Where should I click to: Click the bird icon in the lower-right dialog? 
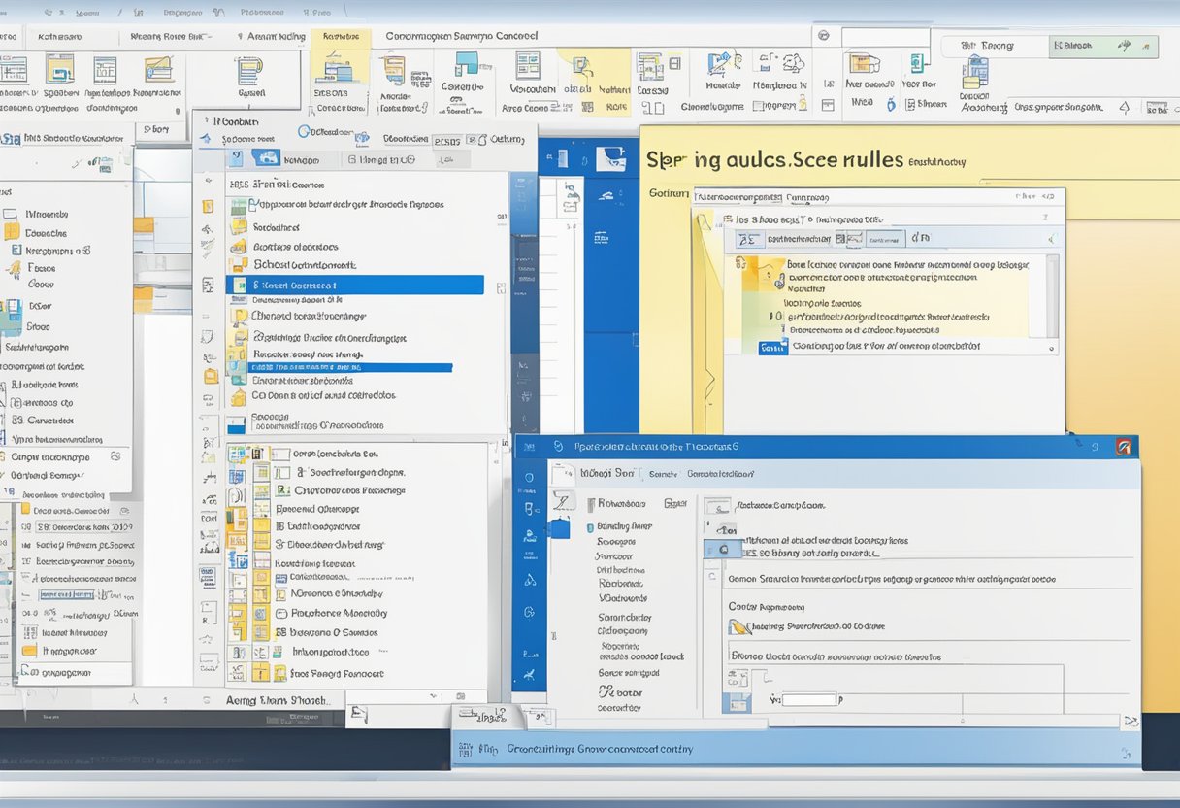point(739,626)
